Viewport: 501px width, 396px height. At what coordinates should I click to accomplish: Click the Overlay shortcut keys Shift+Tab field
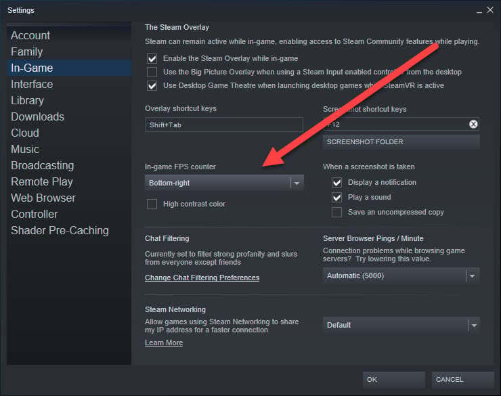pyautogui.click(x=224, y=125)
